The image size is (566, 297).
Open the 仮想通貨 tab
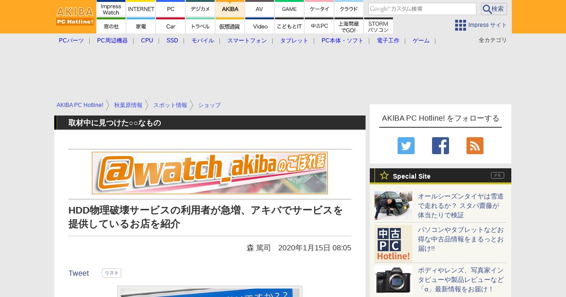pyautogui.click(x=230, y=25)
